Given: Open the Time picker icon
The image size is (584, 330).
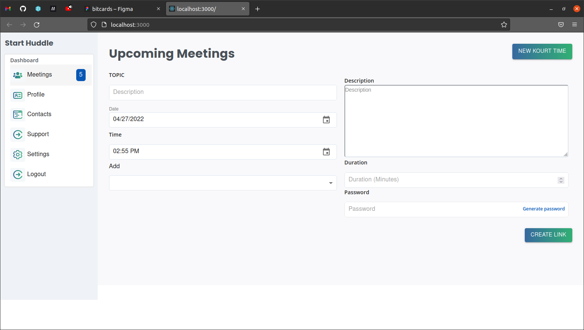Looking at the screenshot, I should click(326, 152).
